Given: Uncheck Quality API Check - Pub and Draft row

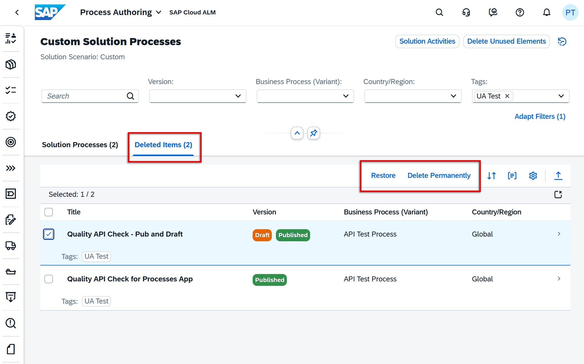Looking at the screenshot, I should (x=49, y=234).
